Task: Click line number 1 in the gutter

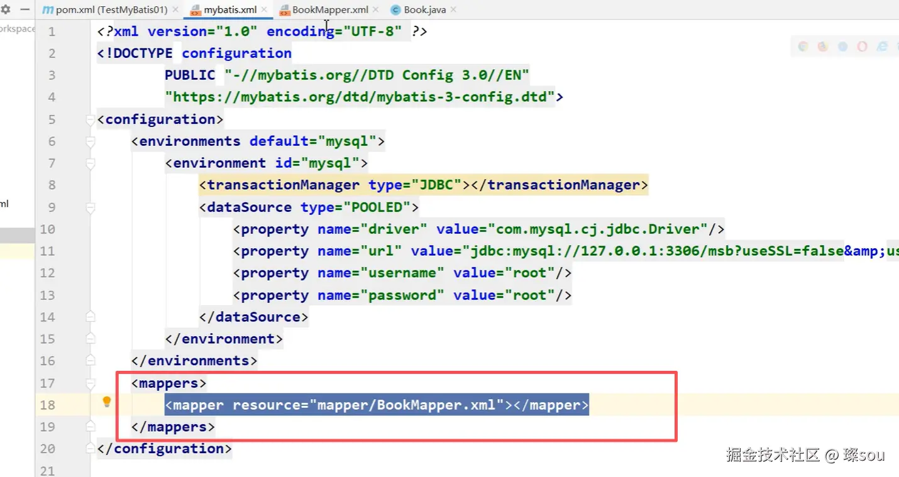Action: pos(52,31)
